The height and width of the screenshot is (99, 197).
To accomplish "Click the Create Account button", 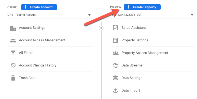I will tap(39, 7).
